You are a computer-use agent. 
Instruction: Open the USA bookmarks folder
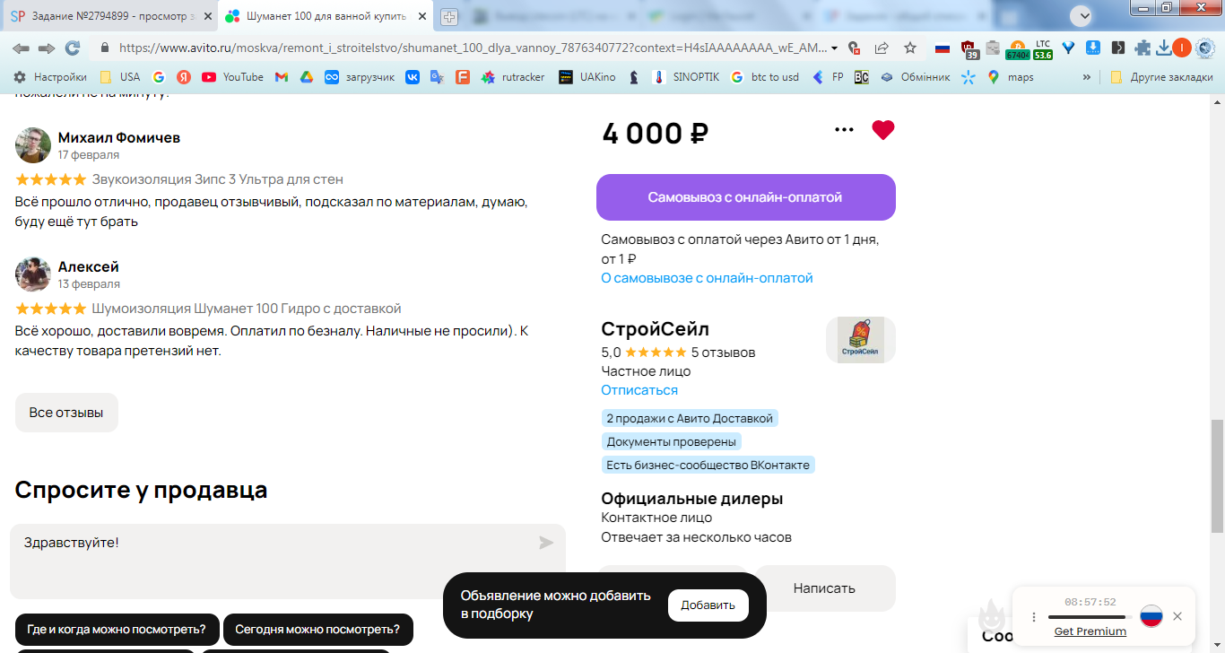coord(119,77)
